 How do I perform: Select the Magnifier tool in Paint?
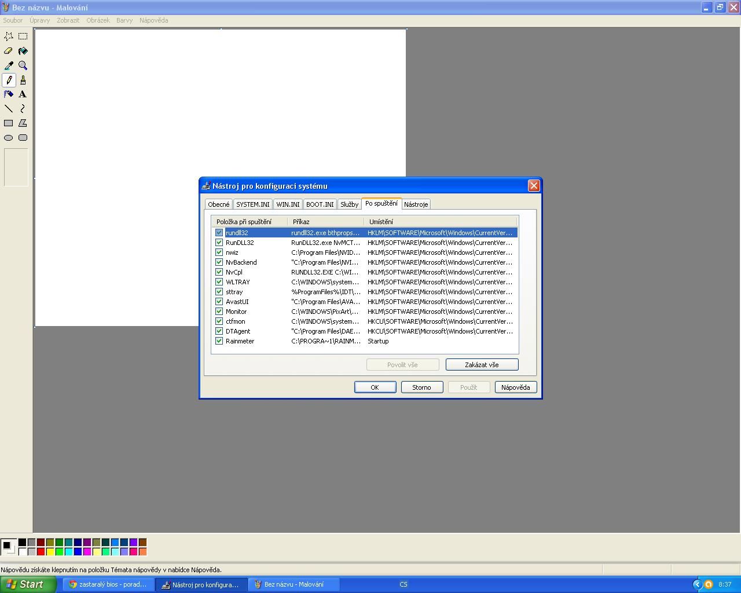coord(23,65)
